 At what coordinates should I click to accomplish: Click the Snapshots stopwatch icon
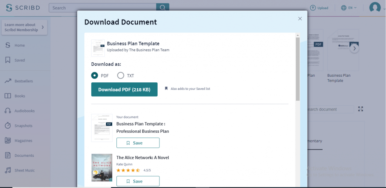coord(8,126)
